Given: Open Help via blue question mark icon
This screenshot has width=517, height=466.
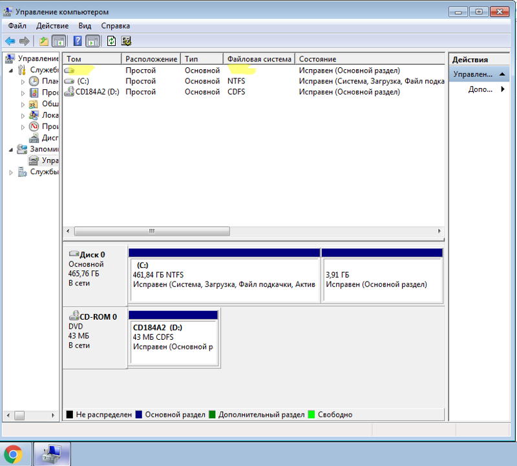Looking at the screenshot, I should 78,41.
